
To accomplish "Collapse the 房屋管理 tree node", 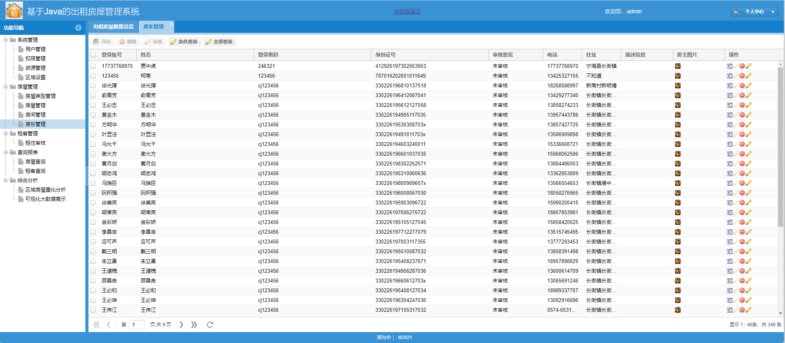I will (x=6, y=87).
